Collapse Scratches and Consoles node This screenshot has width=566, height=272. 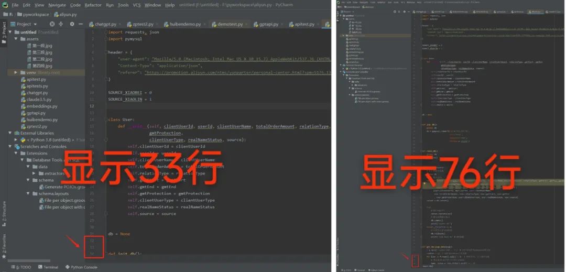[x=10, y=146]
